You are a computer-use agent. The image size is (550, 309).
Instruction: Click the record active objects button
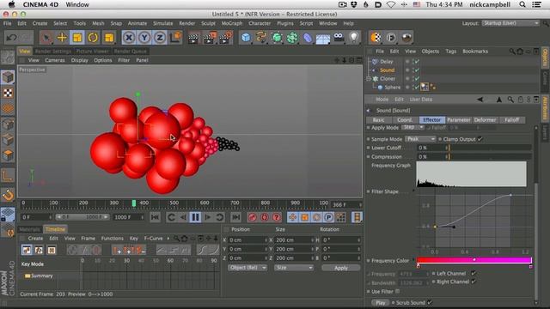[252, 217]
